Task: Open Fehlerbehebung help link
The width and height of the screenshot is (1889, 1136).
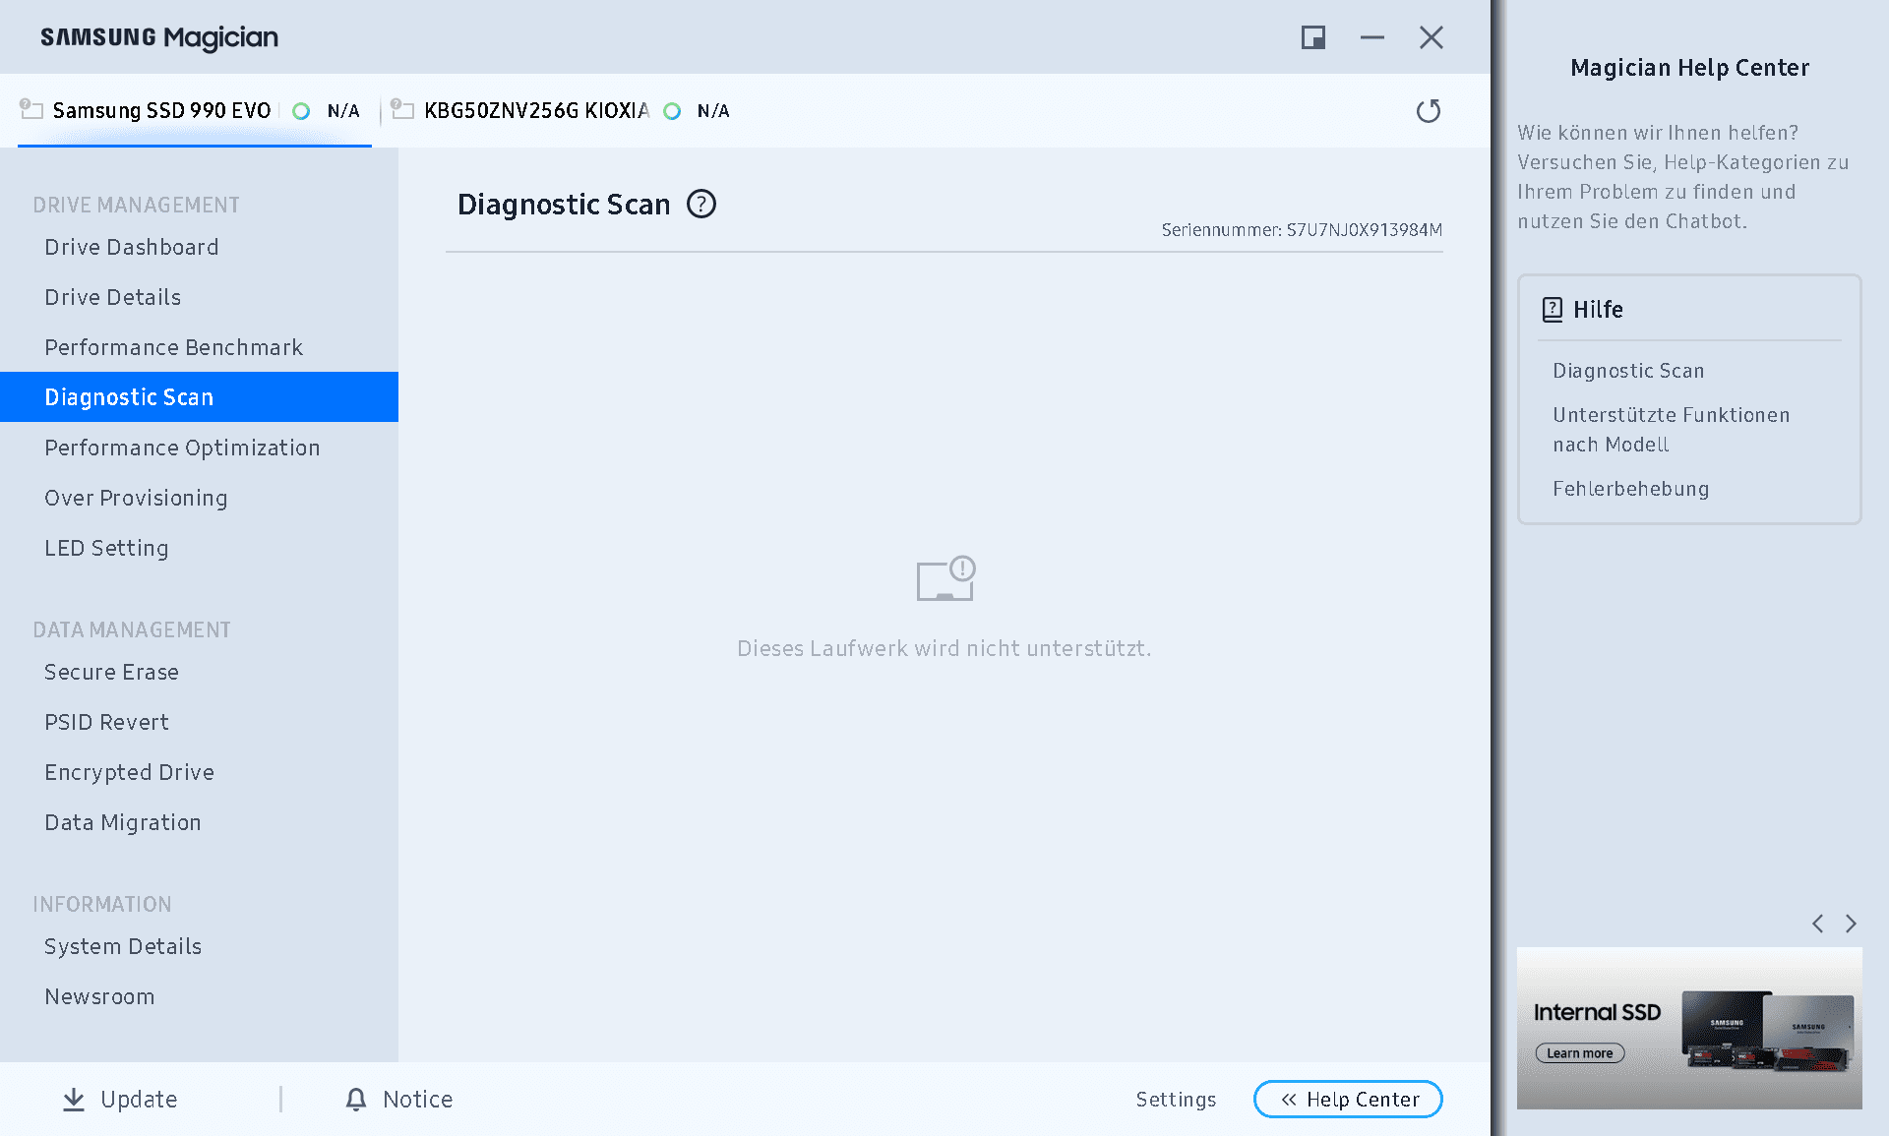Action: [1630, 489]
